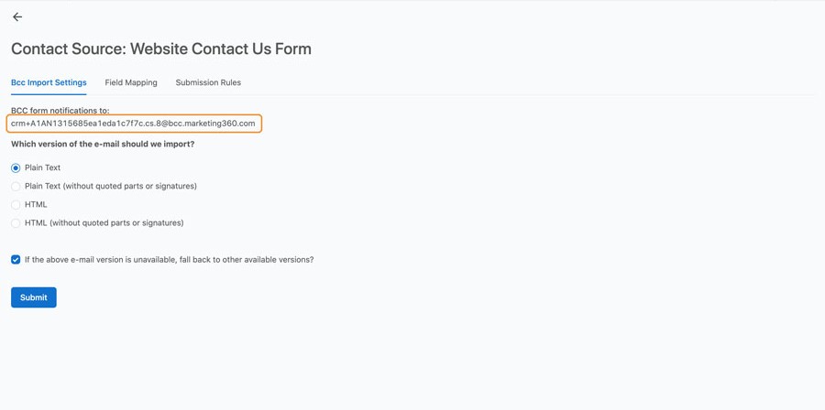
Task: Click label 'Plain Text (without quoted parts or signatures)'
Action: coord(111,186)
